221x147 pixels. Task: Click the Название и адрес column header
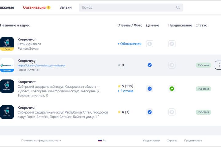tap(15, 25)
